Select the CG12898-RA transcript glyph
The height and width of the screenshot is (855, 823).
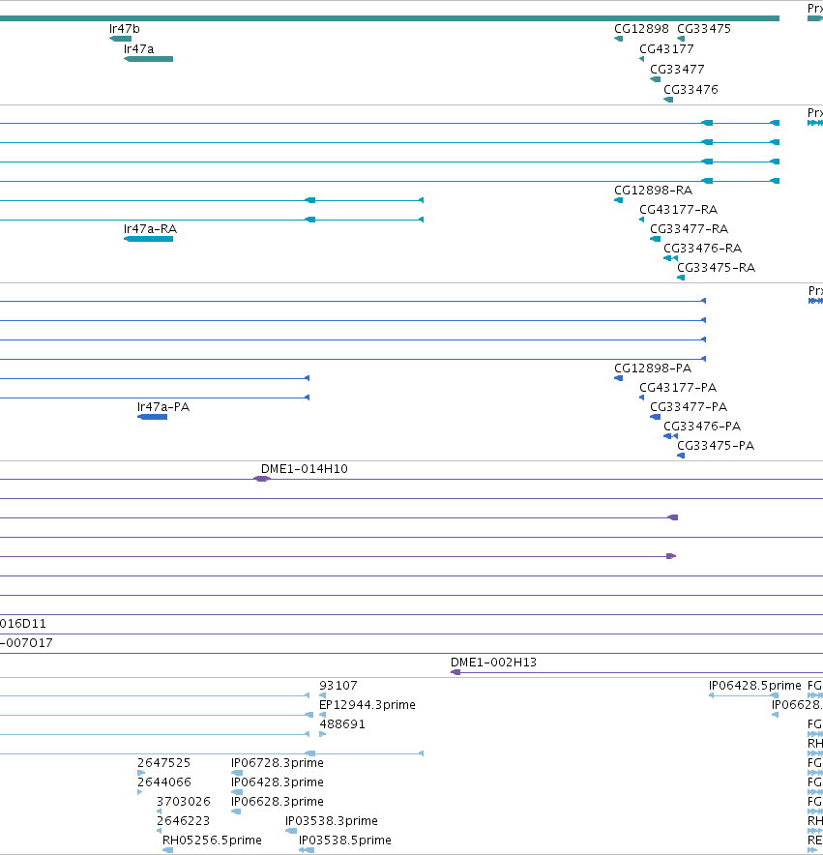[x=619, y=200]
